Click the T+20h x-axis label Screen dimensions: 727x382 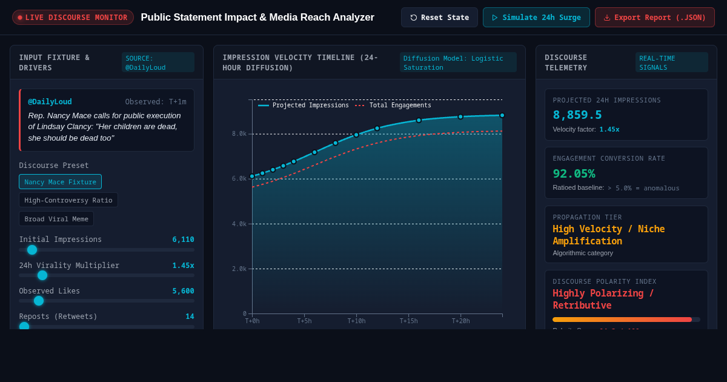460,321
